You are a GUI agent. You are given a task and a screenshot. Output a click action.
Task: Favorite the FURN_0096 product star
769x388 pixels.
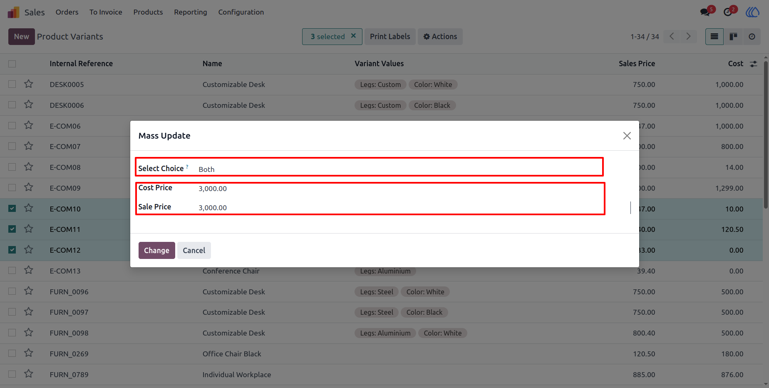coord(29,291)
